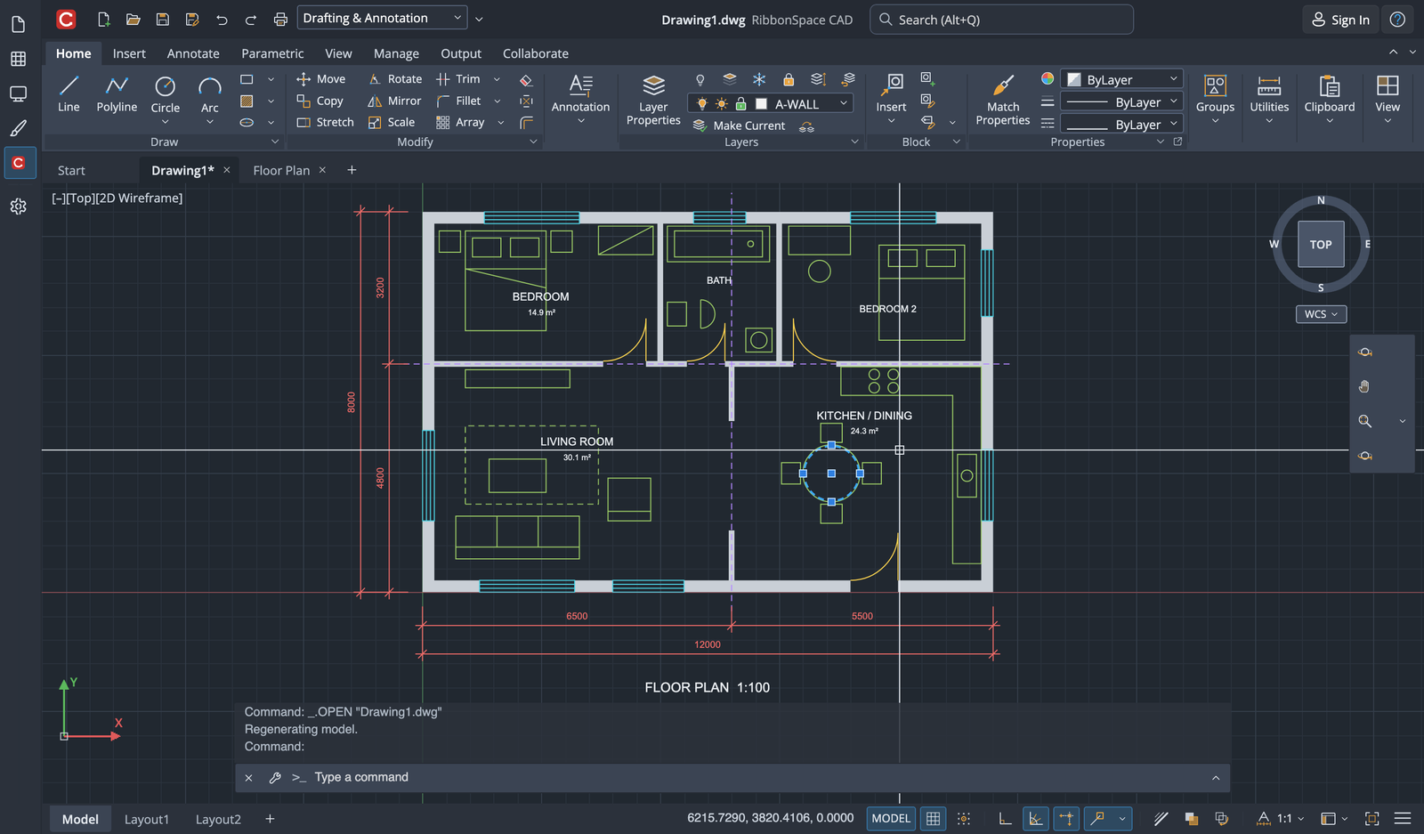This screenshot has width=1424, height=834.
Task: Click the Search (Alt+Q) field
Action: click(1001, 20)
